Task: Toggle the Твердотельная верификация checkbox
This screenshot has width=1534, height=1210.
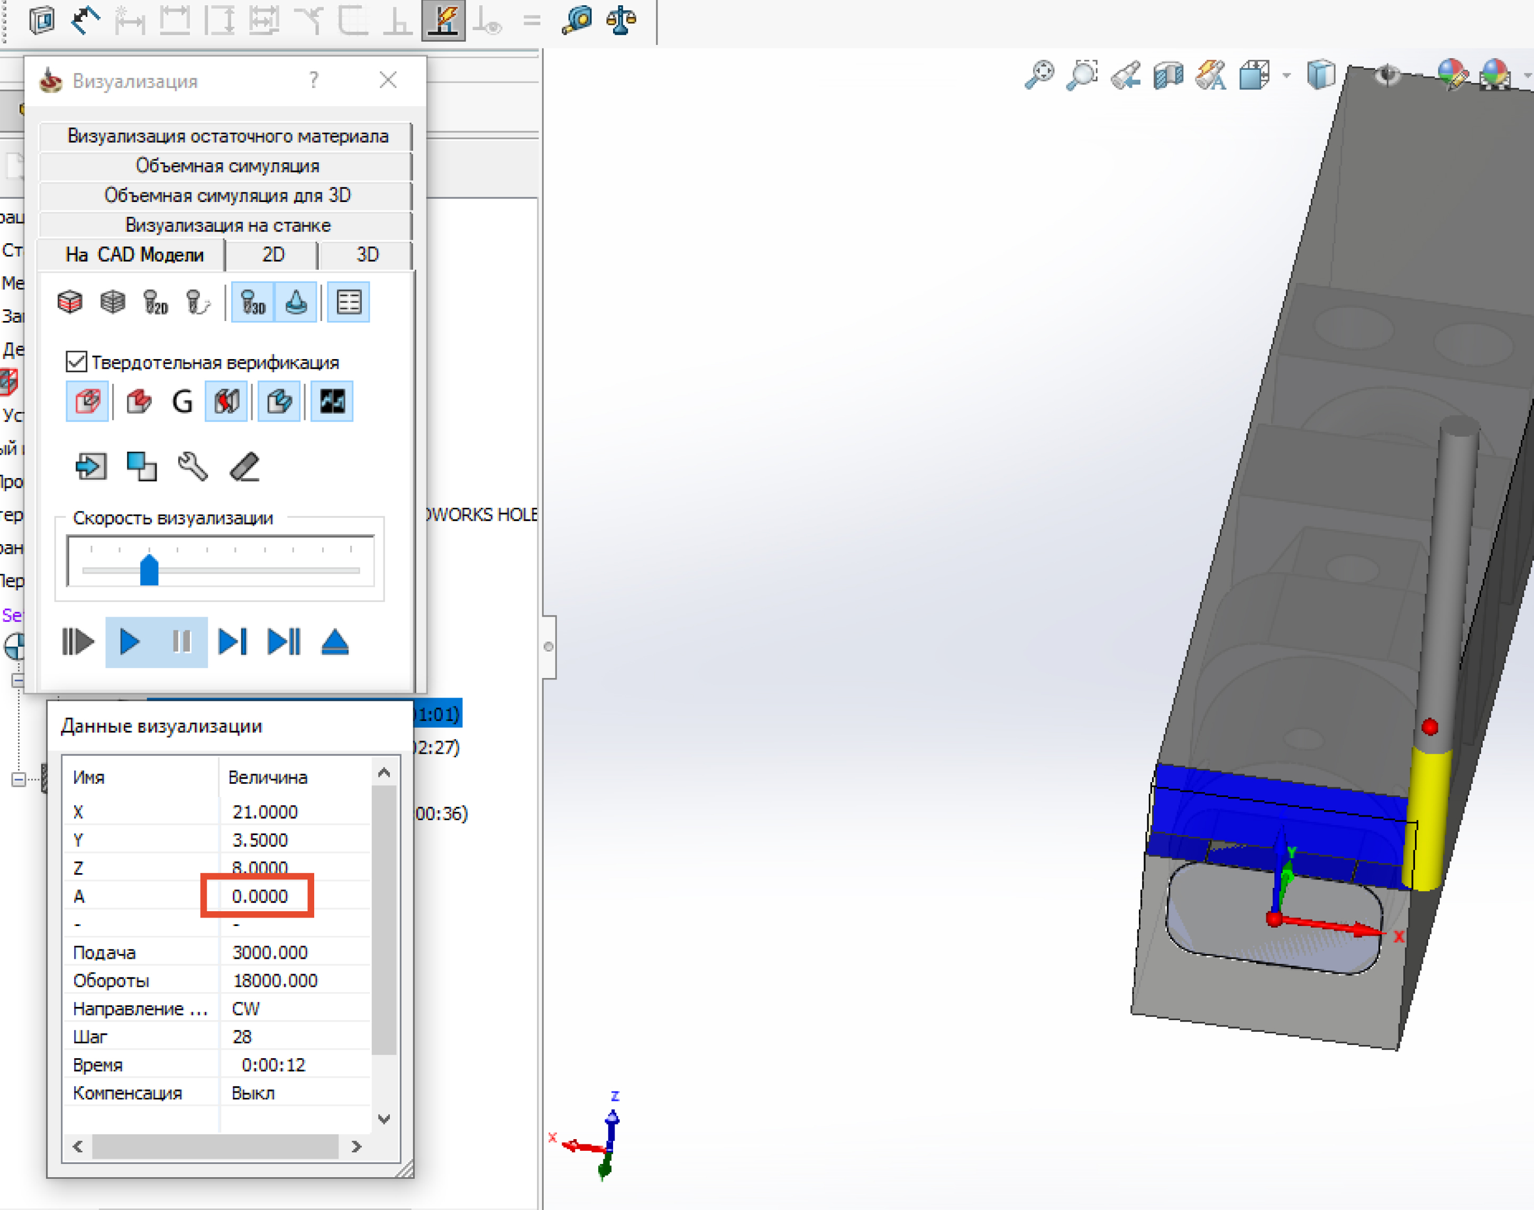Action: coord(77,362)
